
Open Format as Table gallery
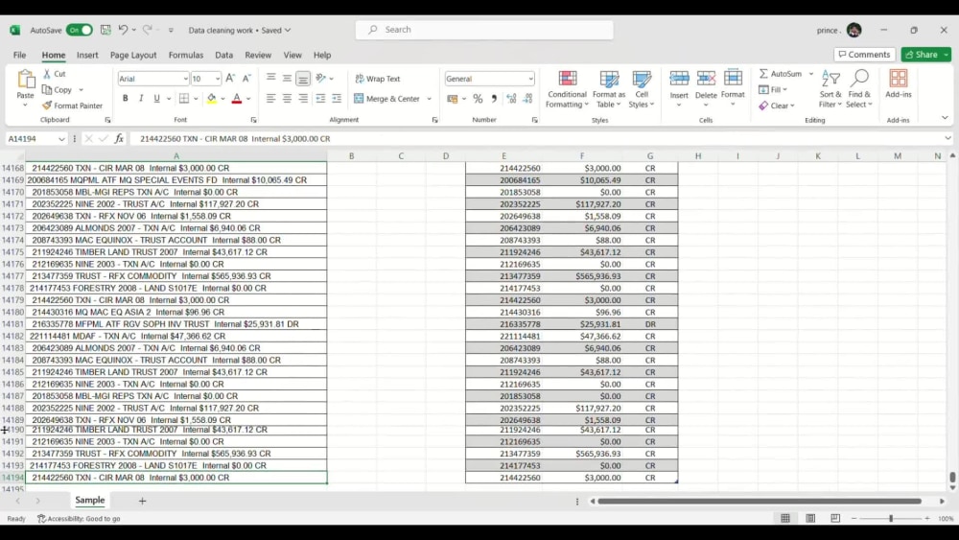pyautogui.click(x=609, y=89)
